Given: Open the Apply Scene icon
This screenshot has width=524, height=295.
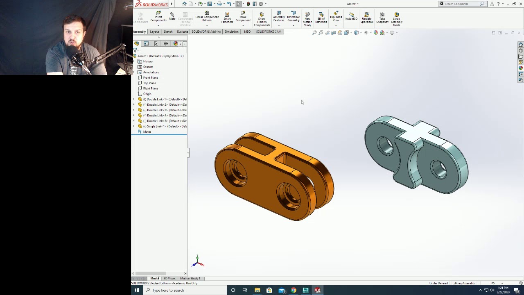Looking at the screenshot, I should [382, 33].
